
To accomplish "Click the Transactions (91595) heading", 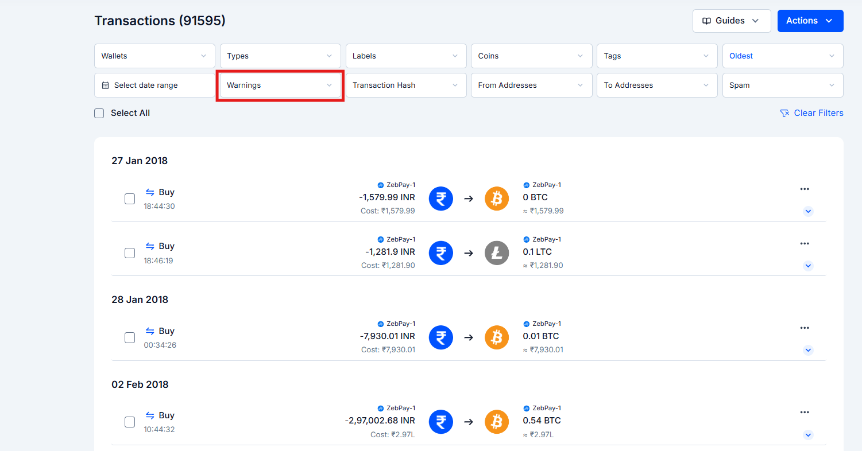I will click(x=160, y=21).
